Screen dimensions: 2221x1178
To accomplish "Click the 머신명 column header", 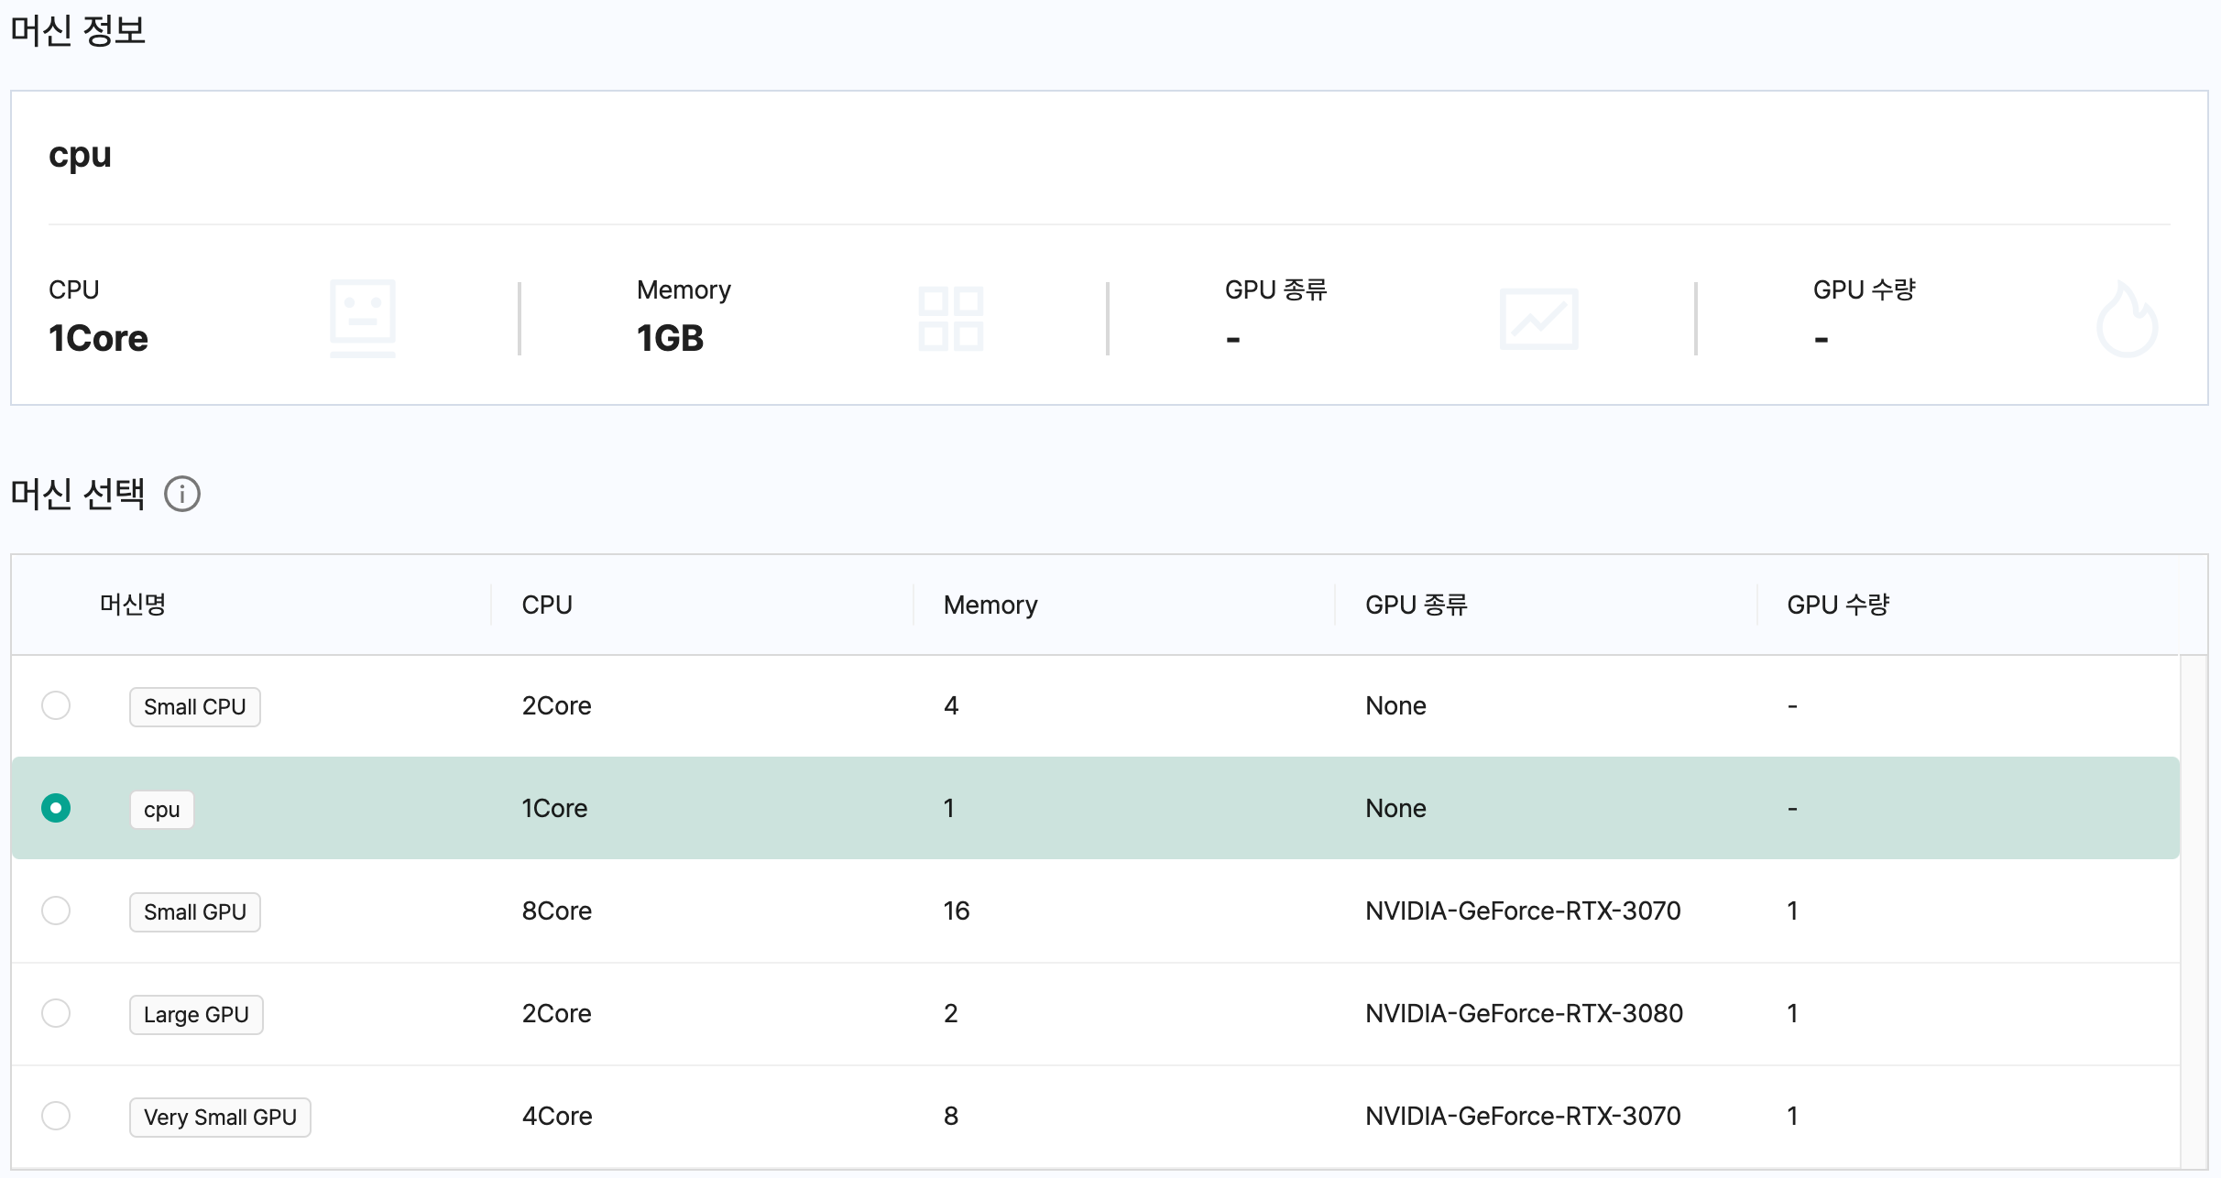I will 133,605.
